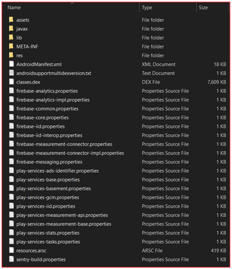The width and height of the screenshot is (232, 269).
Task: Click the firebase-analytics-impl.properties file icon
Action: click(x=11, y=99)
